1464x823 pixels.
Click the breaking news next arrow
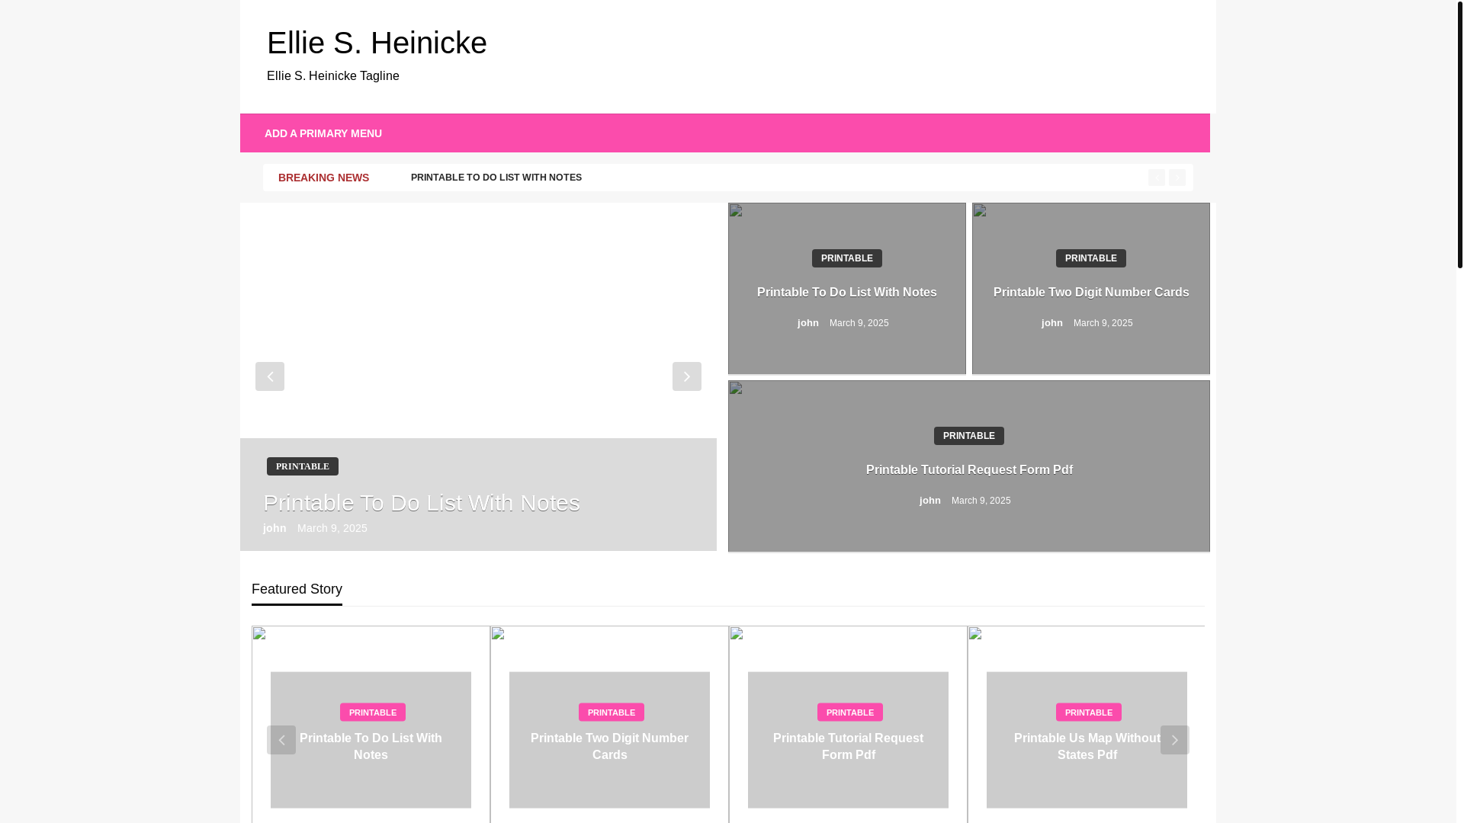(x=1177, y=178)
